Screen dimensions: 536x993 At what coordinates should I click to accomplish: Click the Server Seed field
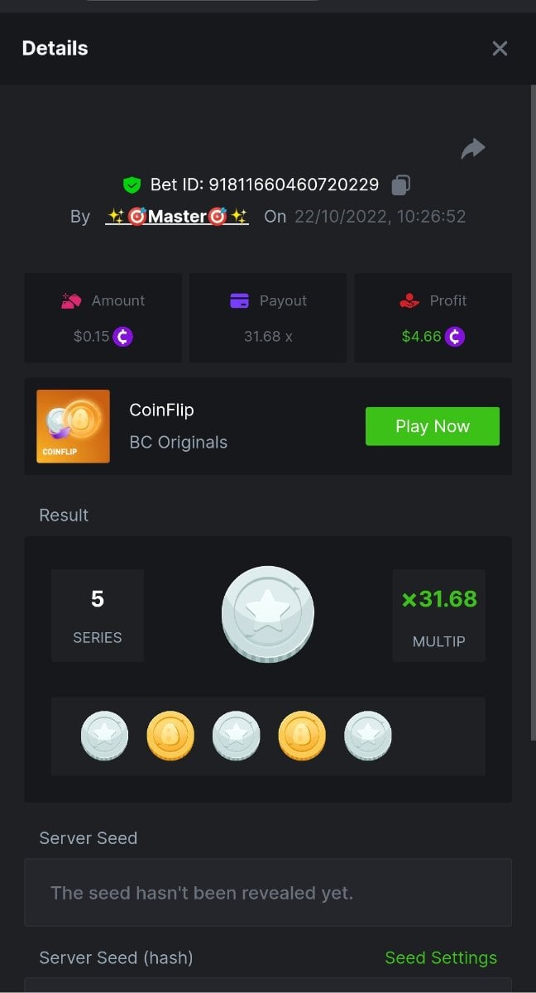(268, 892)
